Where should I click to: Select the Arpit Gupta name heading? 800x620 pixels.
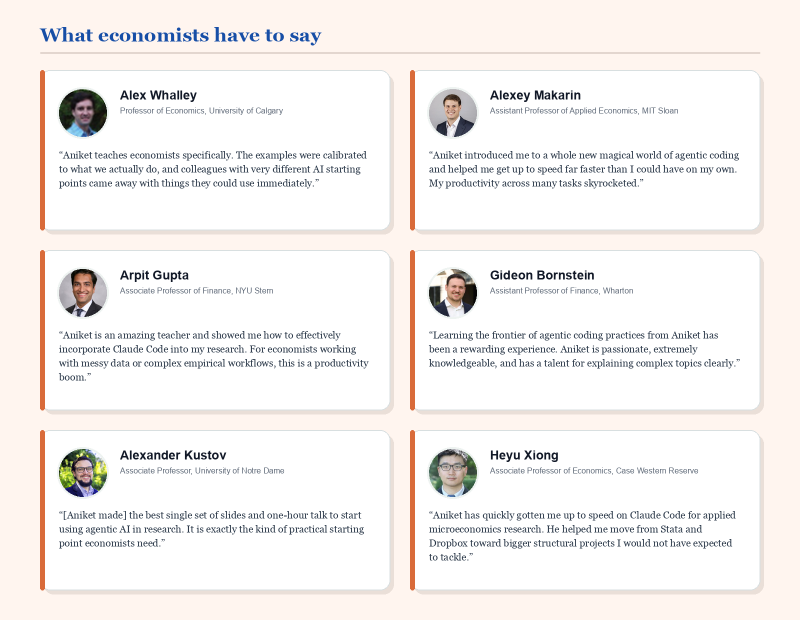(154, 275)
